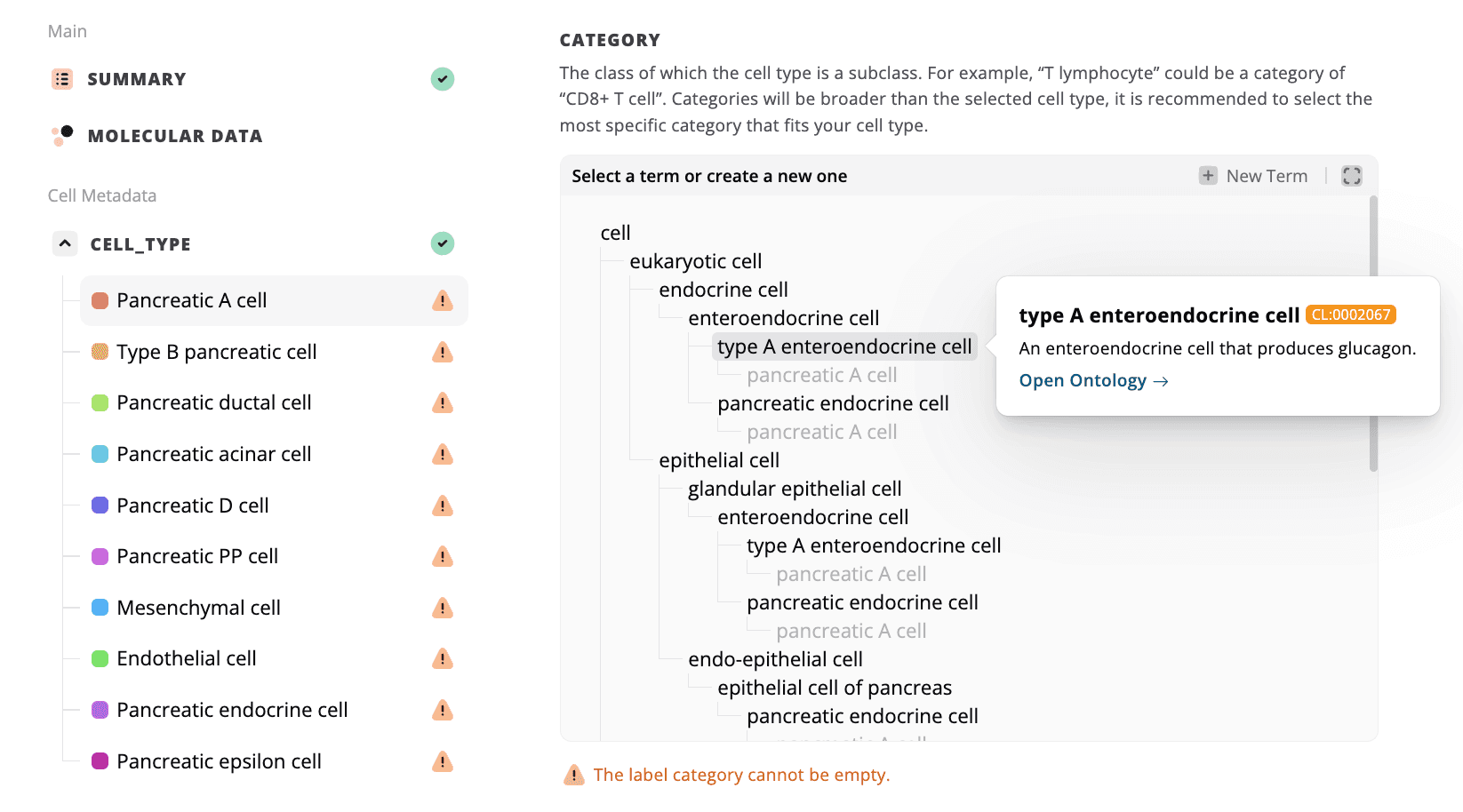Expand the enteroendocrine cell tree branch

click(x=783, y=317)
